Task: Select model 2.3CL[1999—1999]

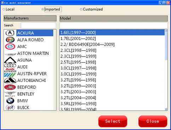Action: pyautogui.click(x=112, y=56)
